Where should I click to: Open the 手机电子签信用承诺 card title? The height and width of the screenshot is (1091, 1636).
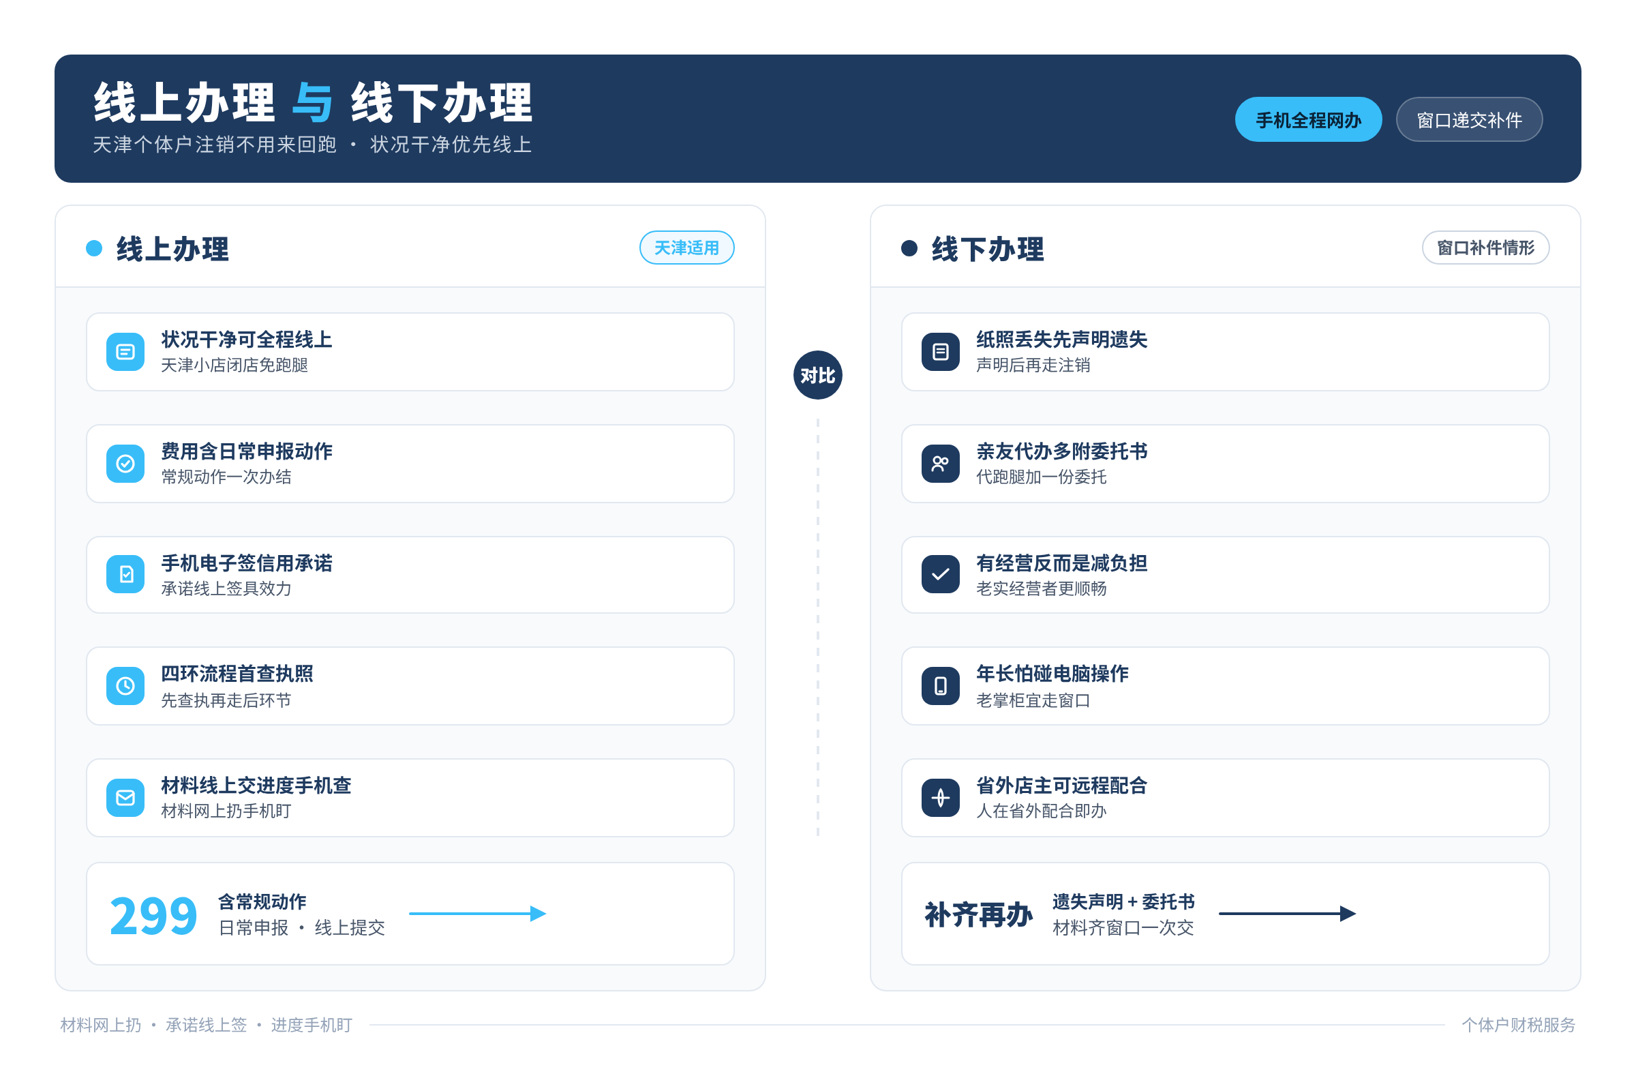(x=247, y=563)
